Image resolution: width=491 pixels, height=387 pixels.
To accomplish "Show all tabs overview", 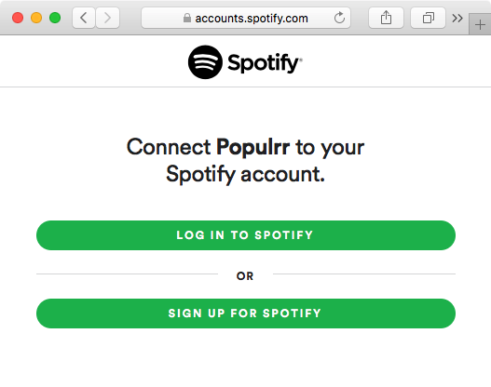I will pyautogui.click(x=428, y=18).
